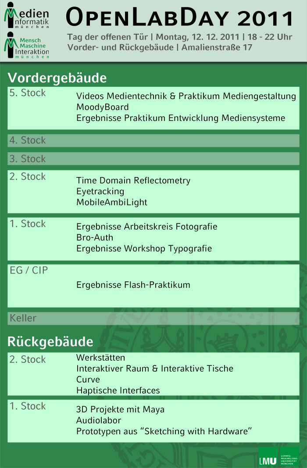Open Time Domain Reflectometry entry

[x=133, y=181]
